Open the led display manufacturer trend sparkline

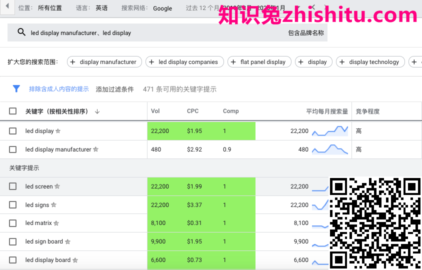coord(330,149)
